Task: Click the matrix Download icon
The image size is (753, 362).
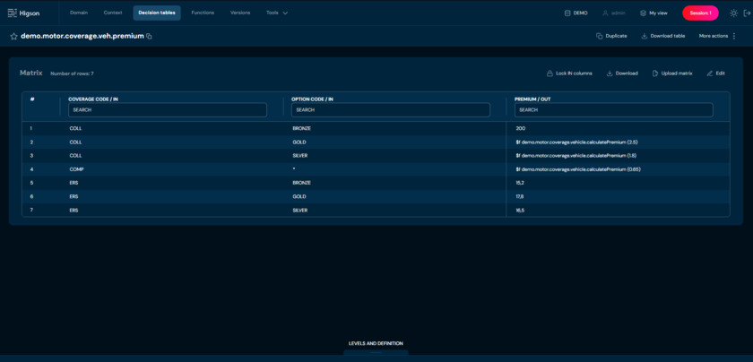Action: click(x=610, y=73)
